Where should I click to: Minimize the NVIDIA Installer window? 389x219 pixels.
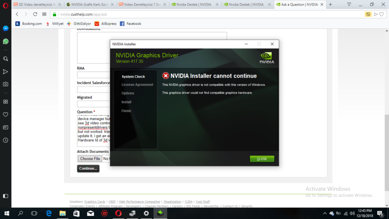click(x=246, y=44)
